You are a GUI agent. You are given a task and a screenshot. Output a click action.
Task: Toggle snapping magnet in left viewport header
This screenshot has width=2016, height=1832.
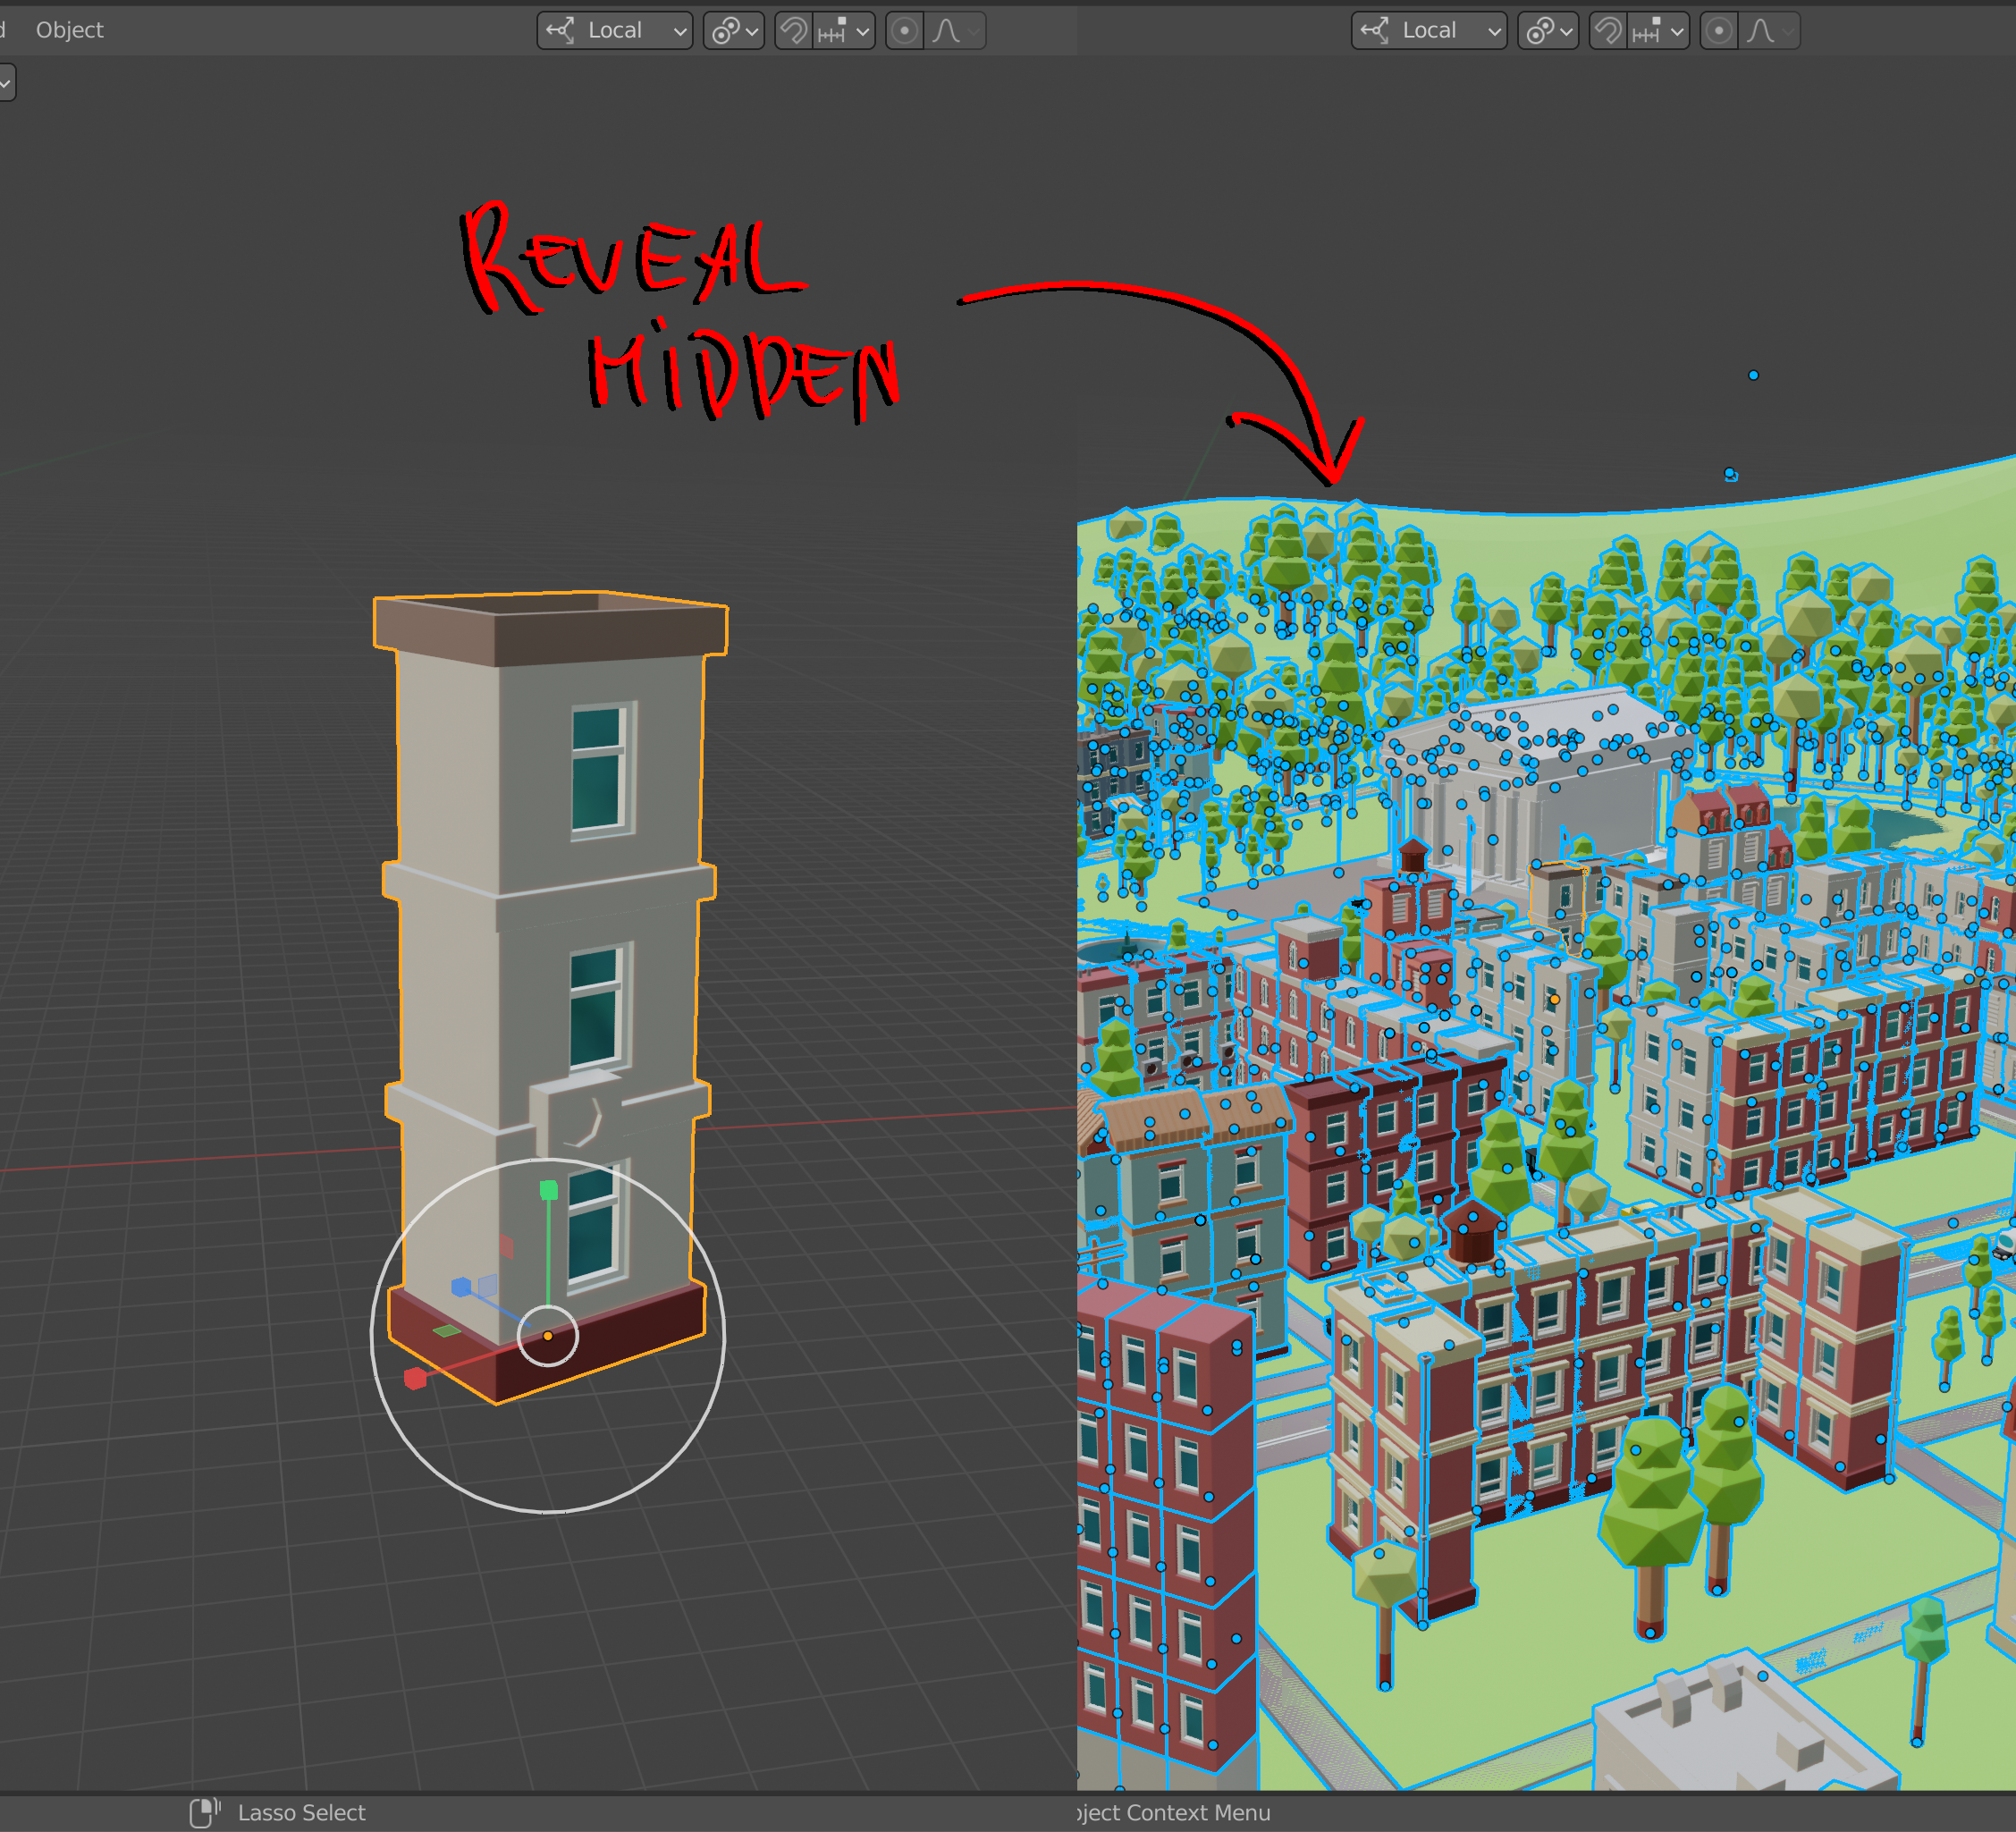pyautogui.click(x=794, y=30)
